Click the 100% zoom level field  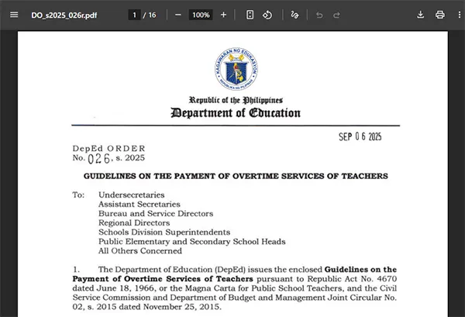tap(201, 15)
